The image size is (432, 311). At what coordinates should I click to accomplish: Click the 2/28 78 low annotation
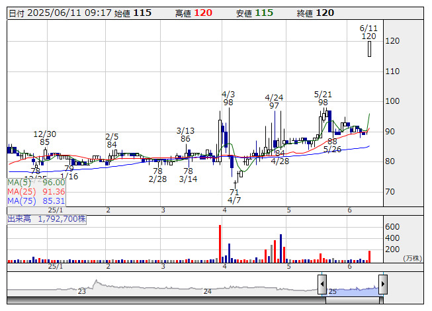pyautogui.click(x=157, y=175)
